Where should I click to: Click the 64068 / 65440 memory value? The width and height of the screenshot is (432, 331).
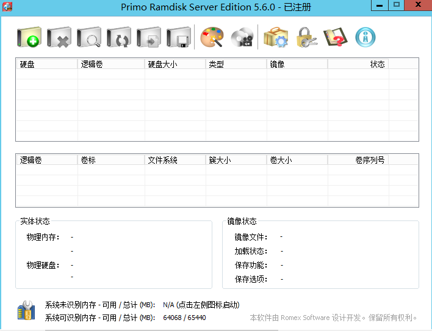coord(184,318)
